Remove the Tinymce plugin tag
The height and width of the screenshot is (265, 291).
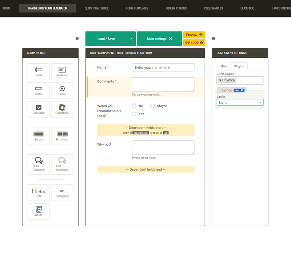[220, 80]
